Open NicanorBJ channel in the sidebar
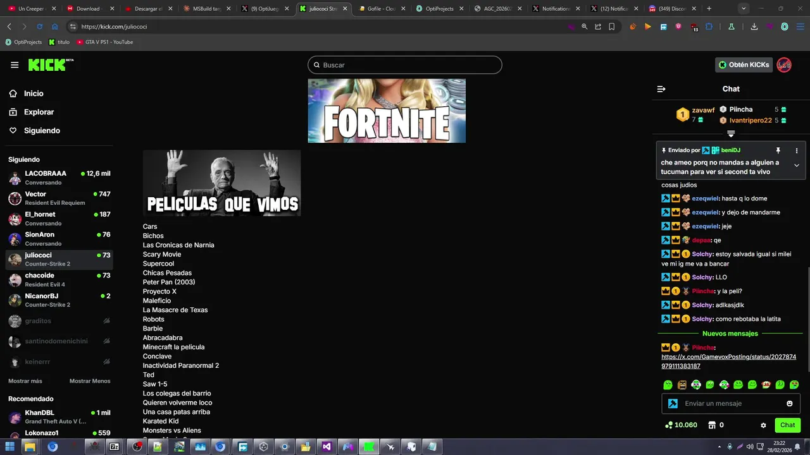This screenshot has height=455, width=810. tap(59, 300)
